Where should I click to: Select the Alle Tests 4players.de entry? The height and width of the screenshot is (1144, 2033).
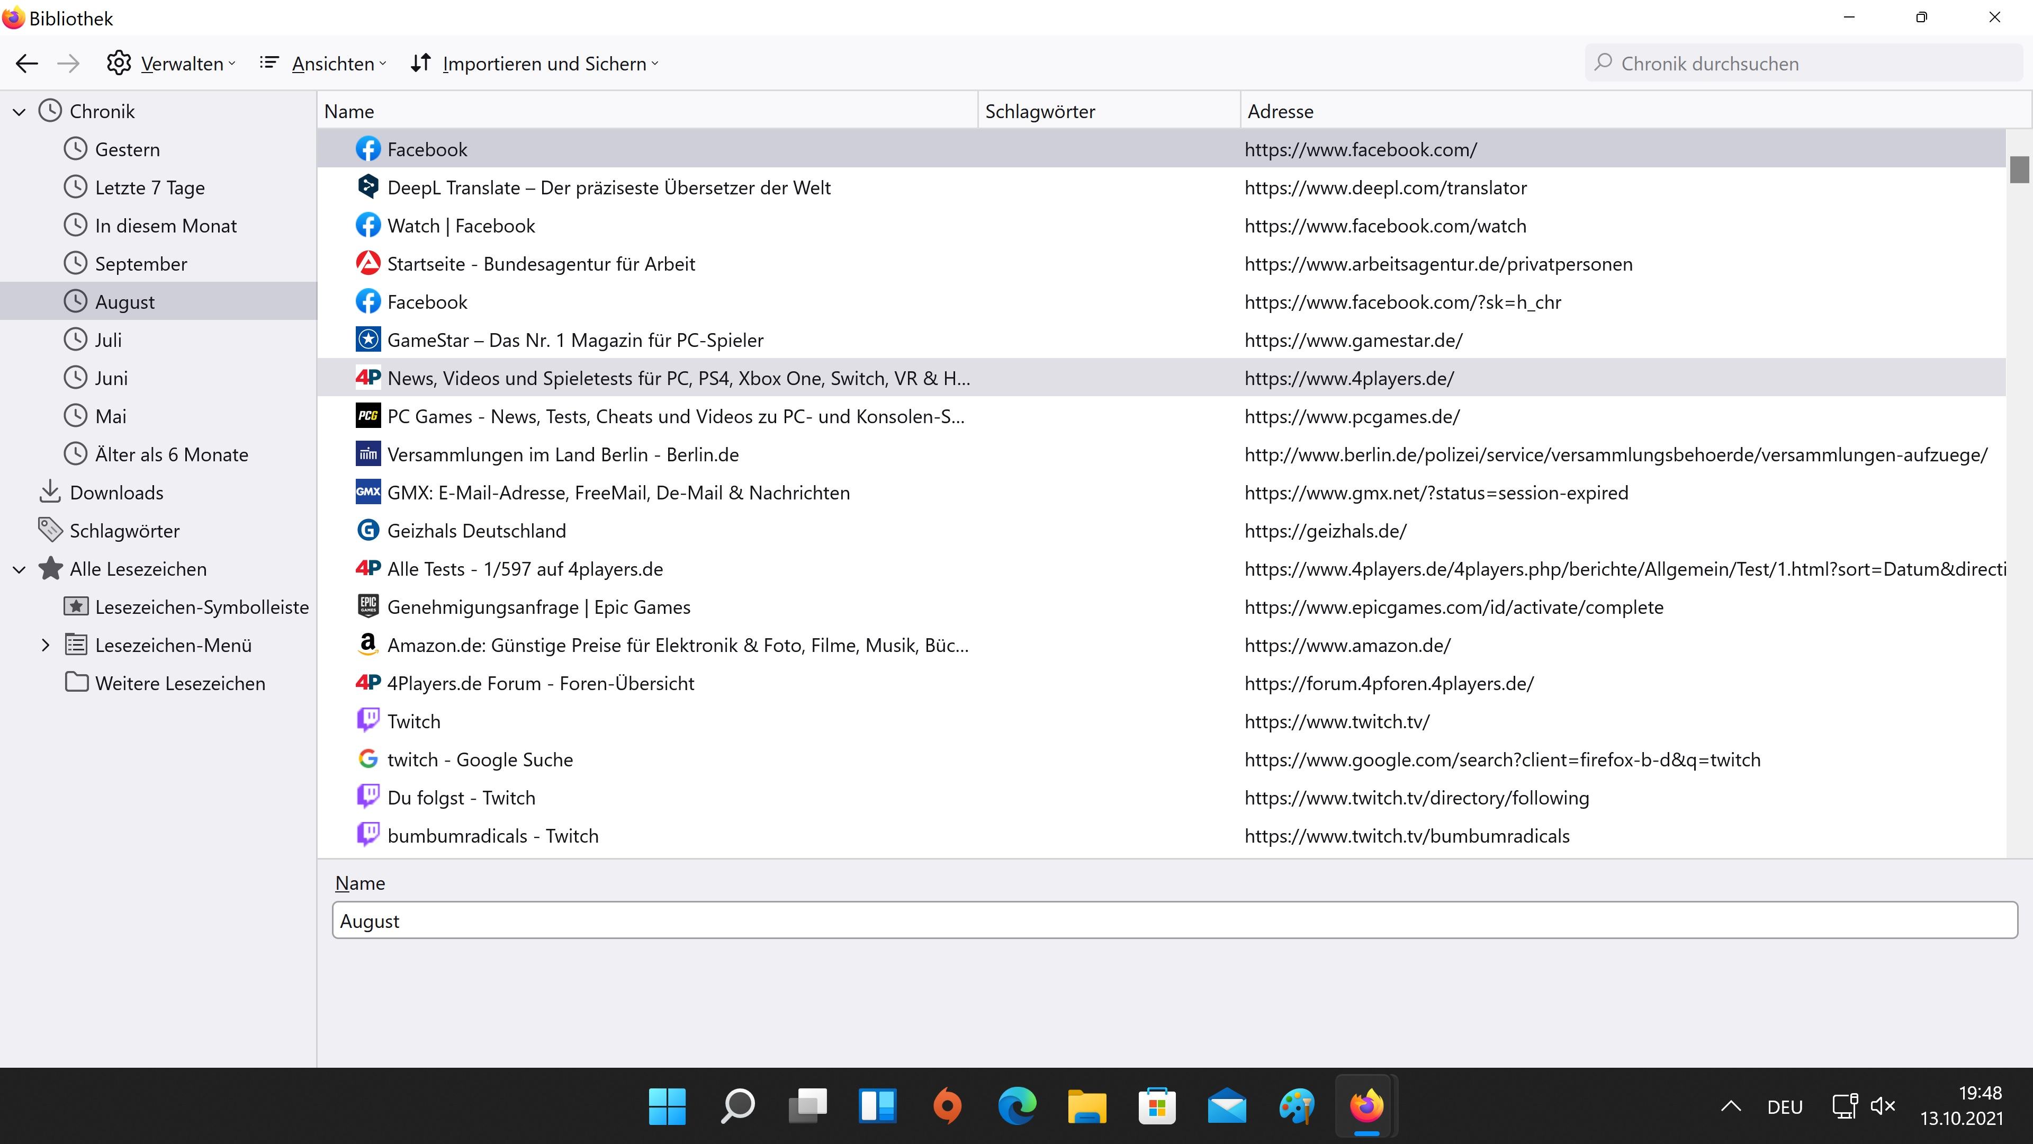click(1162, 569)
